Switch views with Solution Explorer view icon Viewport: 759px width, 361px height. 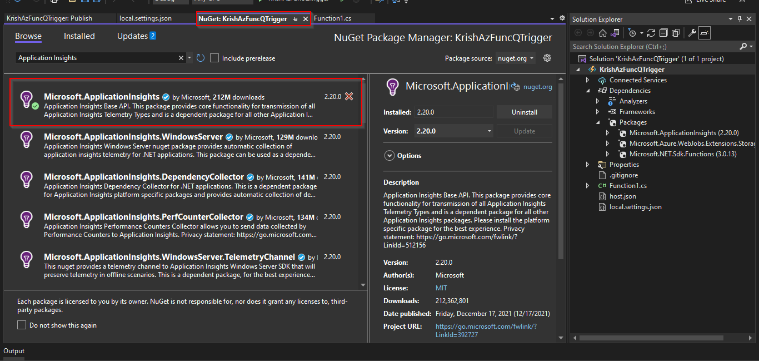point(615,33)
